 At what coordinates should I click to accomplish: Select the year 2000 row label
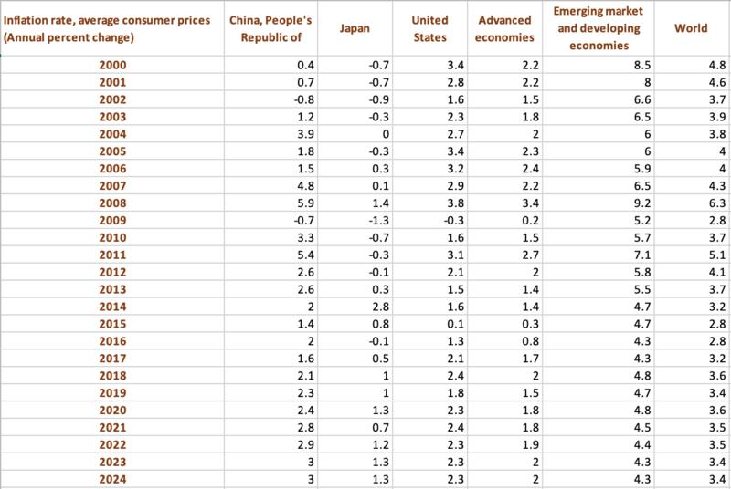[x=114, y=65]
